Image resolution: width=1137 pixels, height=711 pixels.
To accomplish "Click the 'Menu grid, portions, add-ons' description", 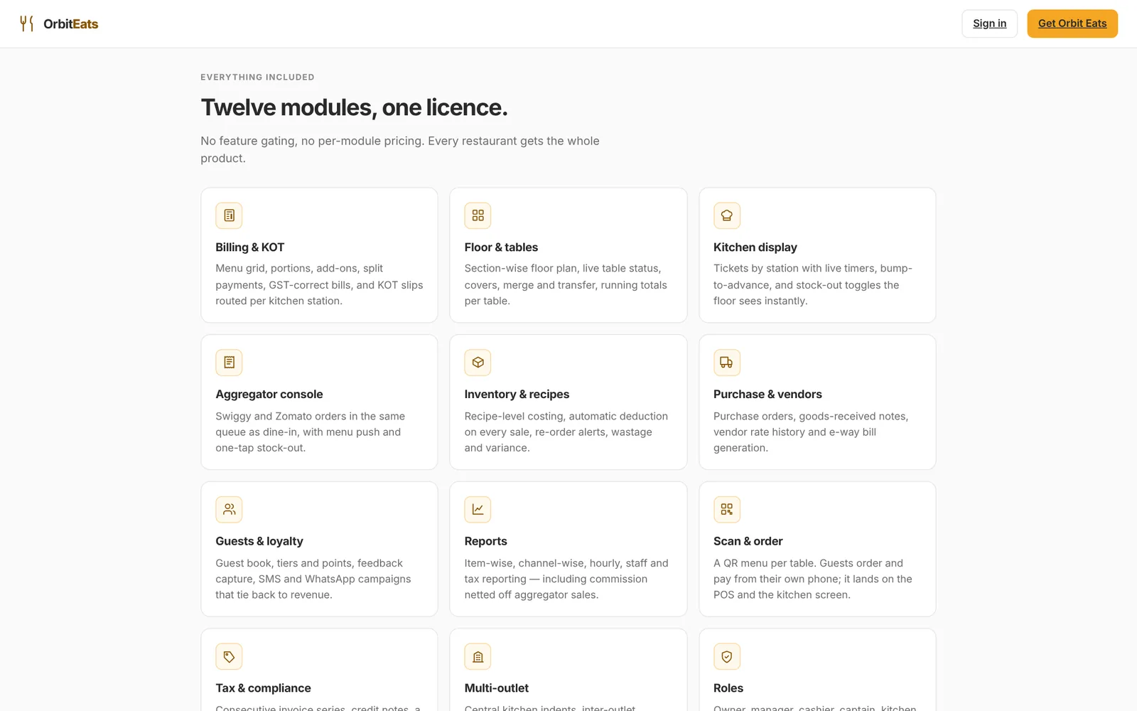I will coord(319,284).
